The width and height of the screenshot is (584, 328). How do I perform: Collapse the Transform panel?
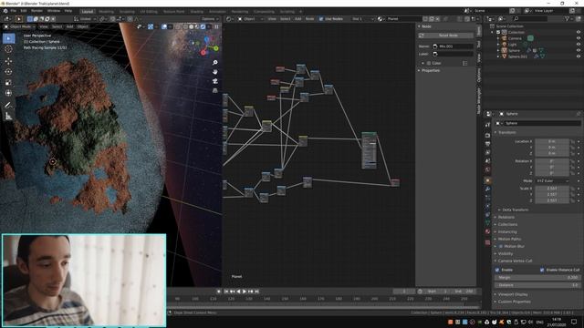coord(507,132)
